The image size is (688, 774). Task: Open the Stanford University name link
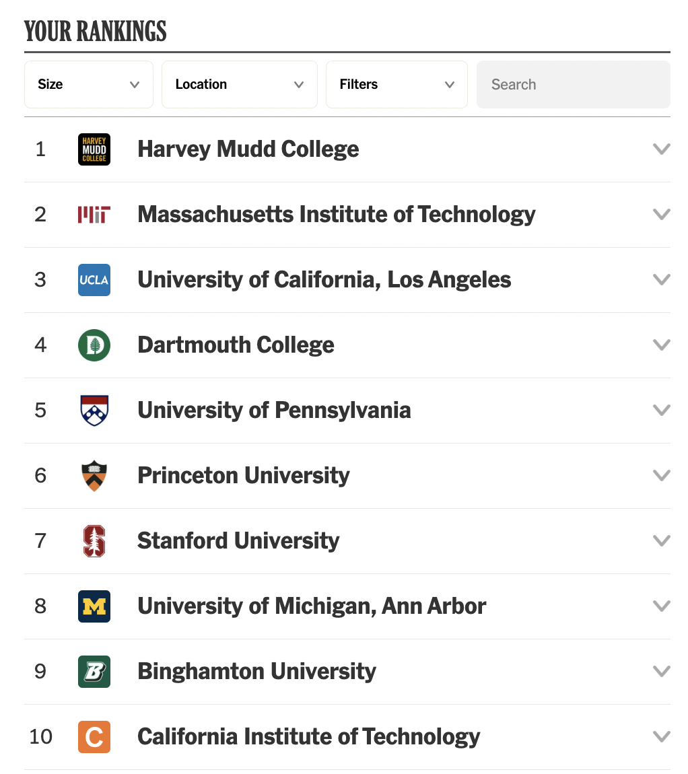point(238,541)
